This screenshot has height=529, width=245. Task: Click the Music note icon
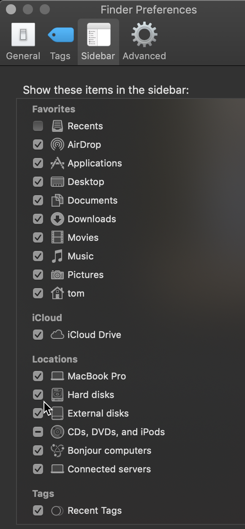(57, 256)
